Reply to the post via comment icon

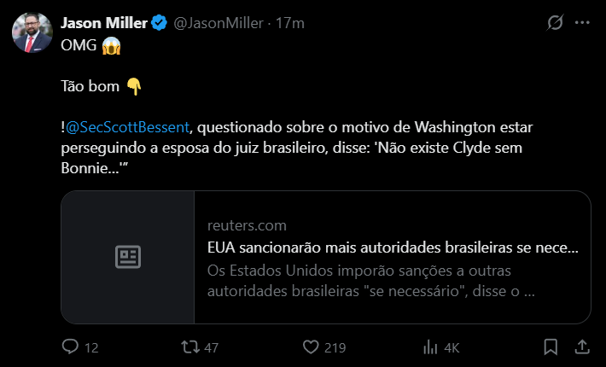coord(71,347)
